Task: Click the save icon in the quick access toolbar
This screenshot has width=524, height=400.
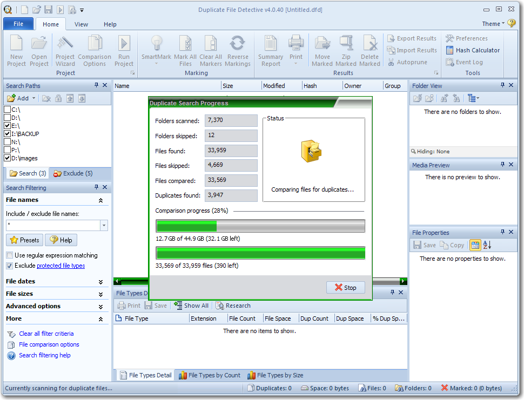Action: [x=49, y=9]
